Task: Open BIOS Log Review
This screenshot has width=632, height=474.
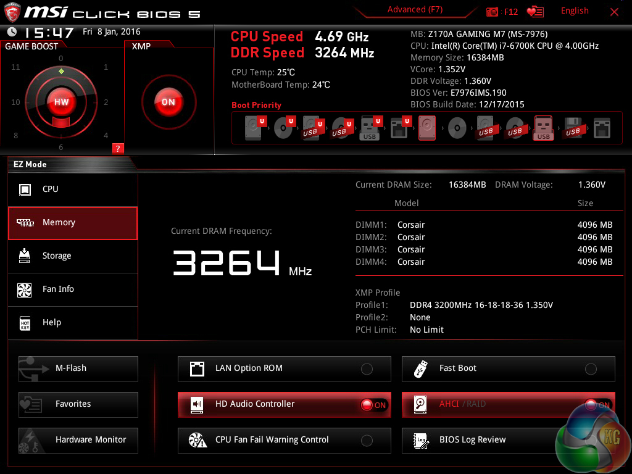Action: pos(509,441)
